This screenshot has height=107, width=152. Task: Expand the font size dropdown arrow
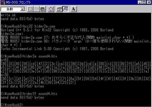pyautogui.click(x=23, y=9)
